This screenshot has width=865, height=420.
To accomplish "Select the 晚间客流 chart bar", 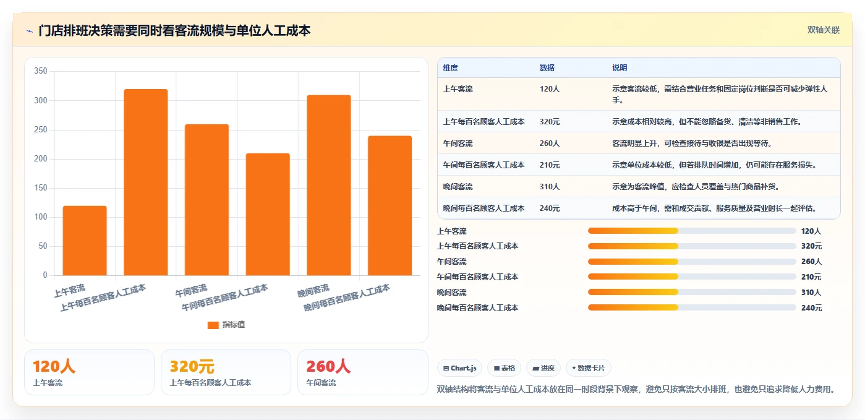I will point(329,185).
